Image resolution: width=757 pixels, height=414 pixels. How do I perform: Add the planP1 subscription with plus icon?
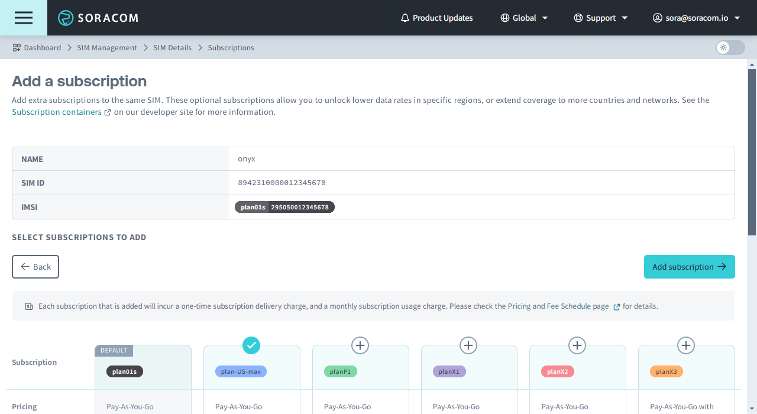click(x=360, y=345)
